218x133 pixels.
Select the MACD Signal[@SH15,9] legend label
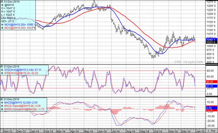(22, 106)
